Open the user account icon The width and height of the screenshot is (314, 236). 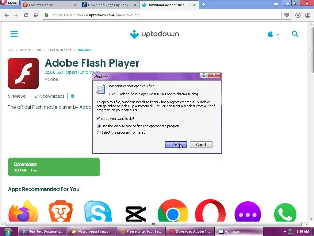tap(308, 15)
